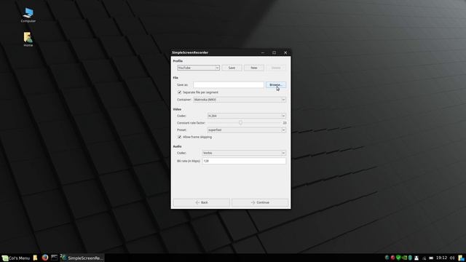Click the user account tray icon

[416, 258]
